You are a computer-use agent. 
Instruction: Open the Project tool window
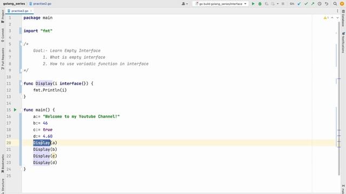3,16
